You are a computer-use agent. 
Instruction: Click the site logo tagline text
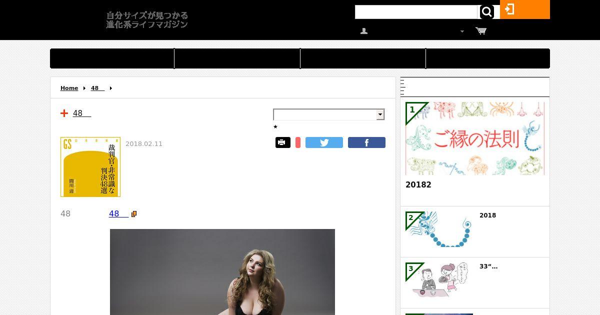[147, 20]
